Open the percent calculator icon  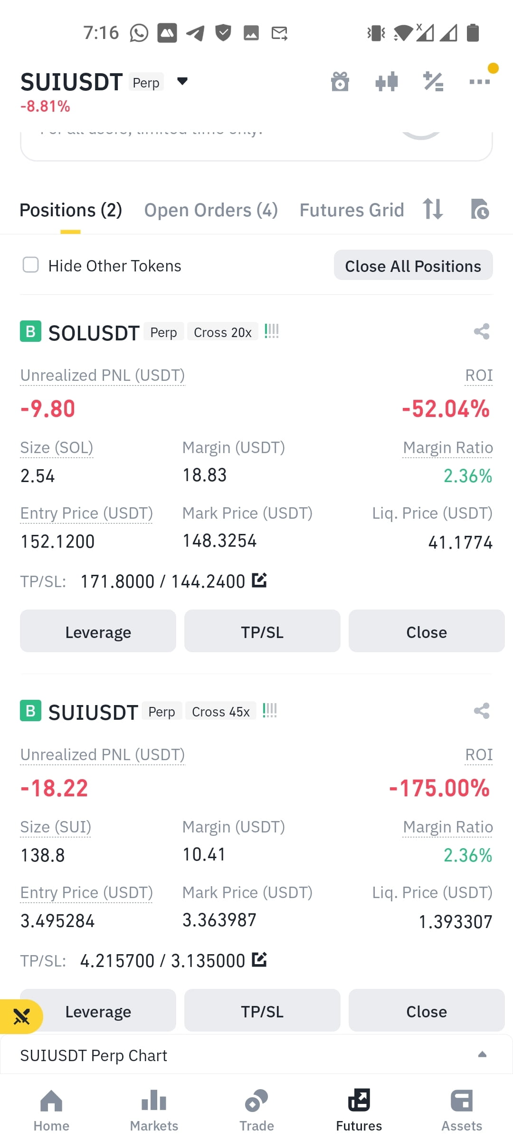point(433,82)
